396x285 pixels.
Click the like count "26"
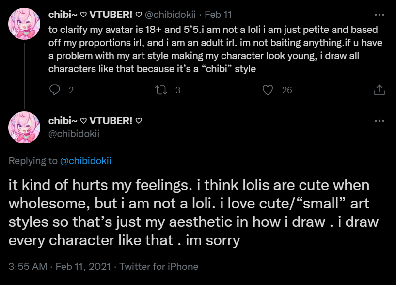click(287, 90)
